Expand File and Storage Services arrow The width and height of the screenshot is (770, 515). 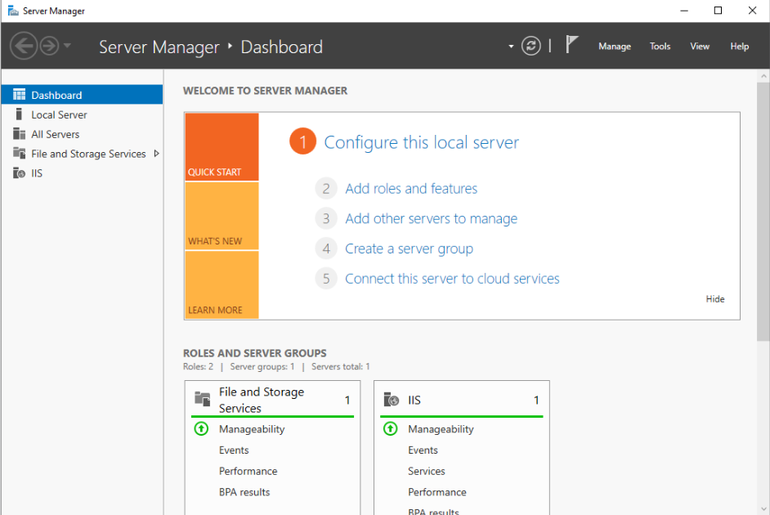(156, 154)
